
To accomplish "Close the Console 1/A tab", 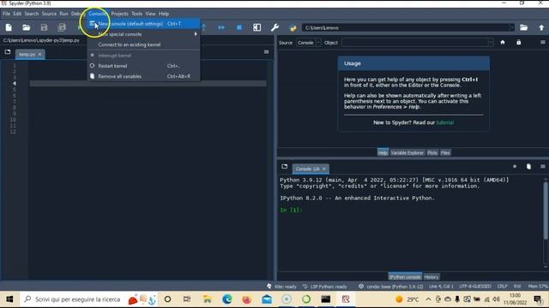I will (x=324, y=169).
